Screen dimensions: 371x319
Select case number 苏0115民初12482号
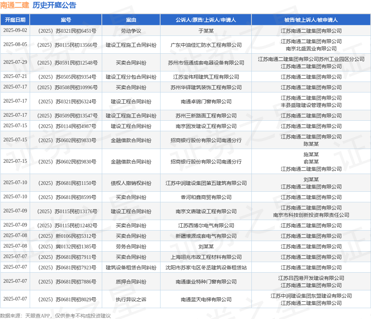click(x=67, y=225)
